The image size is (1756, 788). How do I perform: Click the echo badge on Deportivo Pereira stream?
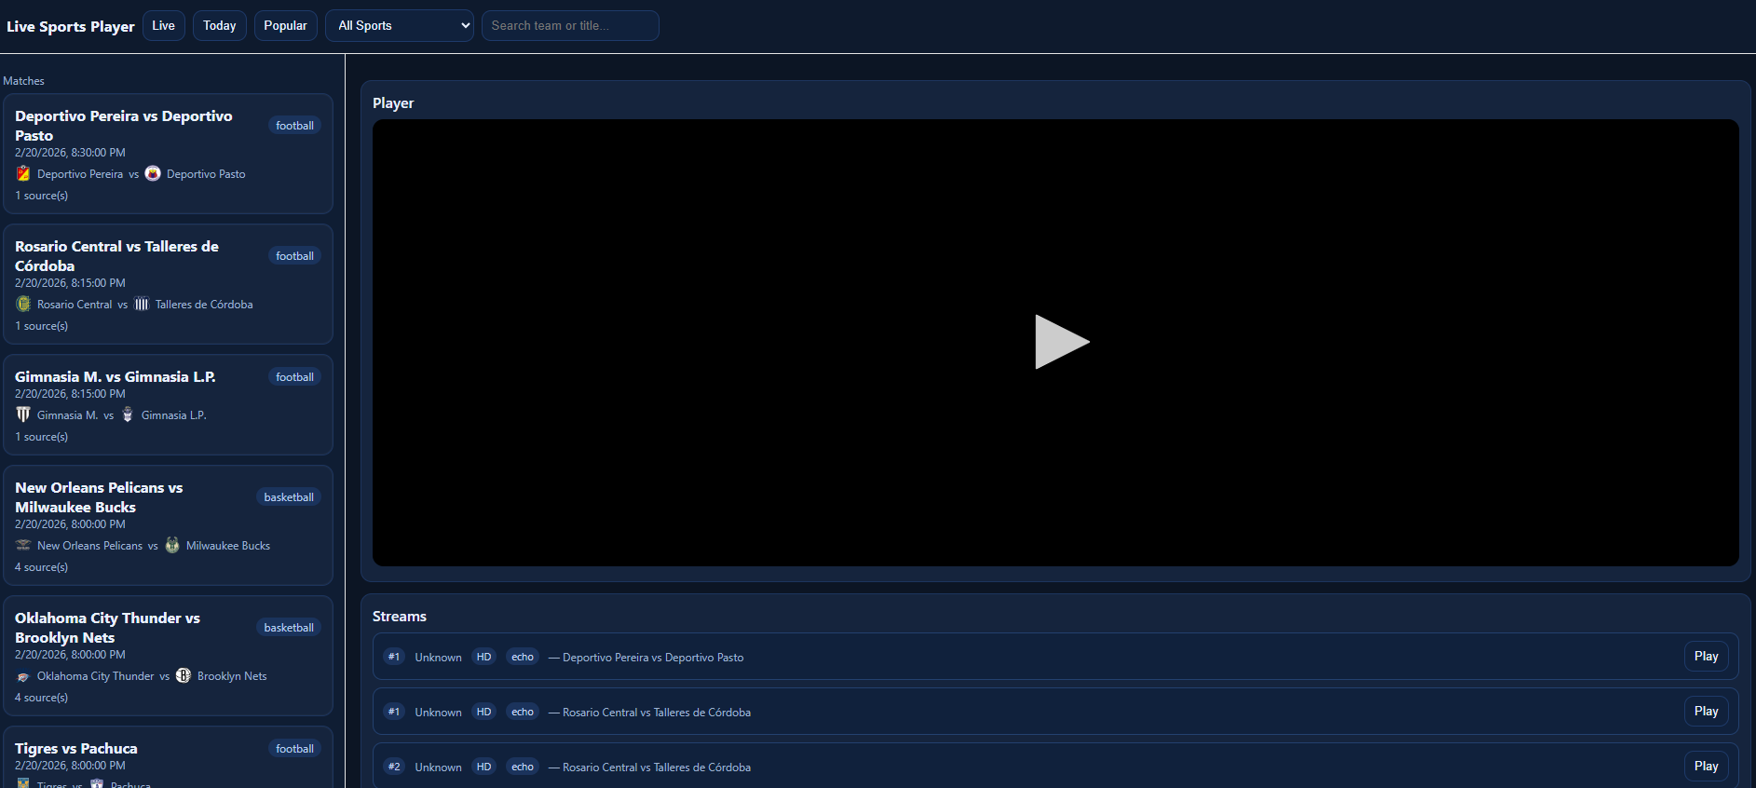[523, 657]
